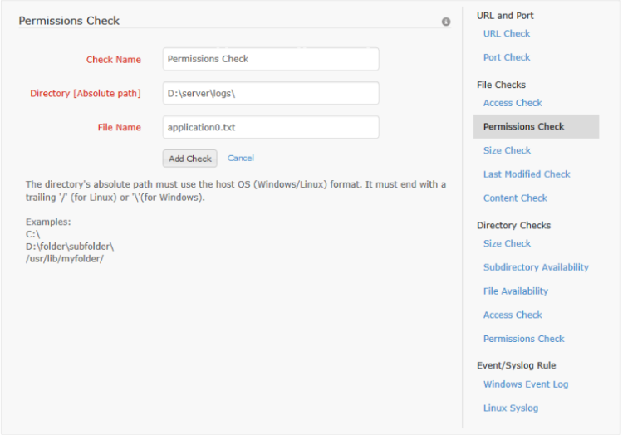623x435 pixels.
Task: Select Access Check under File Checks
Action: (x=512, y=103)
